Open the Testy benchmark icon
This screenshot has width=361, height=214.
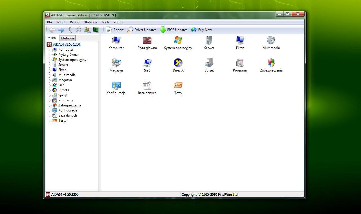click(x=178, y=86)
